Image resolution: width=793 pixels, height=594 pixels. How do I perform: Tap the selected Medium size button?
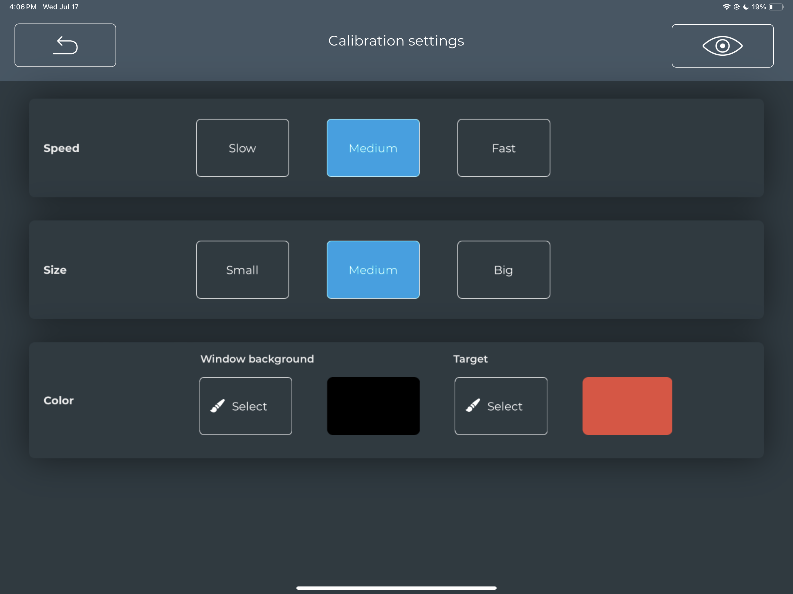[x=373, y=270]
